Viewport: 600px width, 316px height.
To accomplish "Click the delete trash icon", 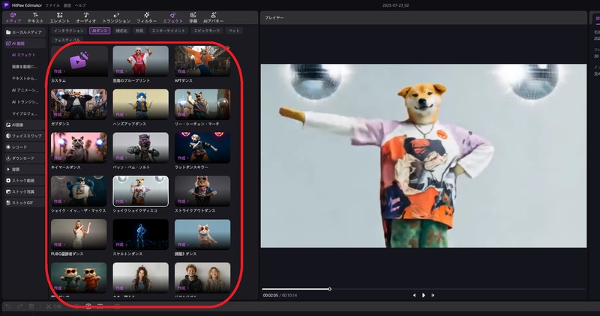I will (x=31, y=306).
